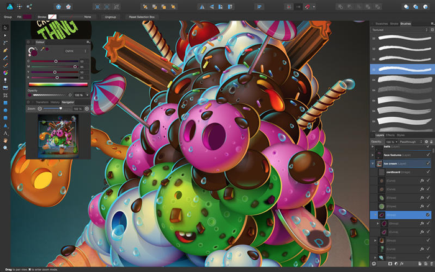Hide first Ellipse layer checkmark

point(428,197)
